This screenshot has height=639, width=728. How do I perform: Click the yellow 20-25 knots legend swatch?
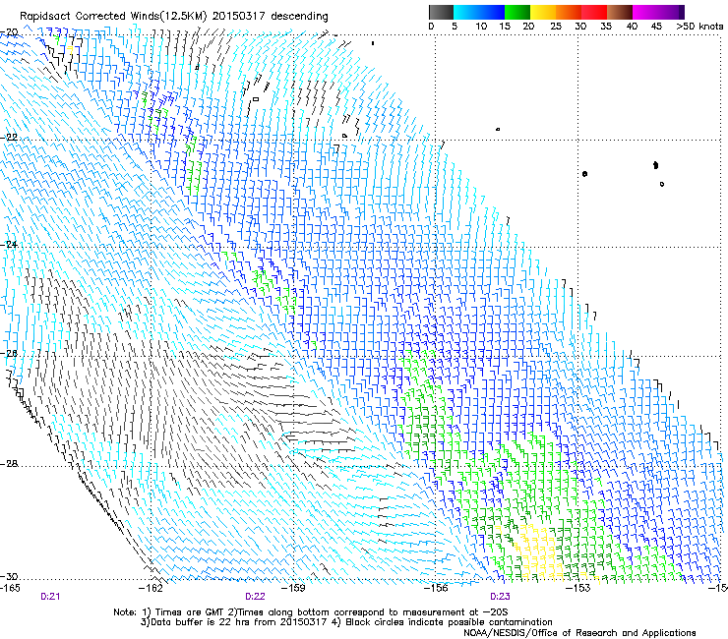(x=543, y=12)
